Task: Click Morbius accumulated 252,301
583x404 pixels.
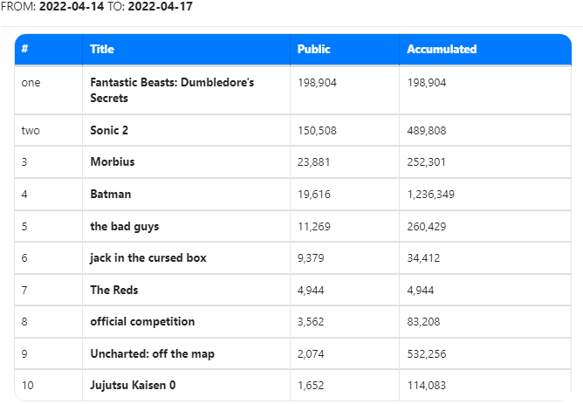Action: 426,162
